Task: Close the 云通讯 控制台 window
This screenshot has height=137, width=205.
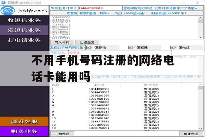Action: tap(197, 3)
